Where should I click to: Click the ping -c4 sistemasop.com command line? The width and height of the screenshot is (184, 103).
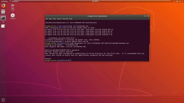[x=67, y=26]
